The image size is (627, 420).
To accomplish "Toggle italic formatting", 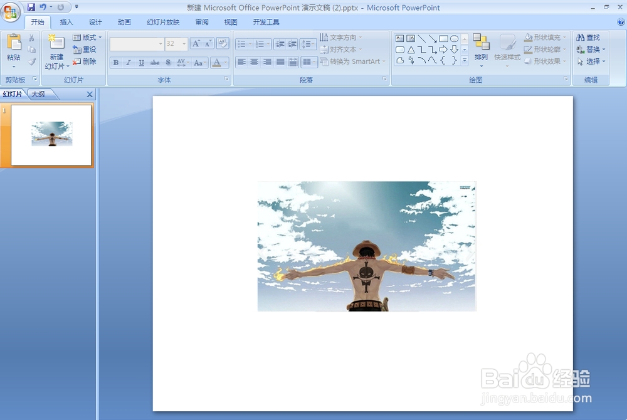I will (129, 62).
